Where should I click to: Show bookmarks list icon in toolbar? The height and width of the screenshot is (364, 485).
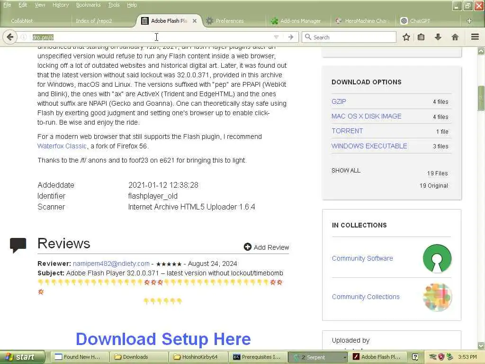click(x=421, y=37)
